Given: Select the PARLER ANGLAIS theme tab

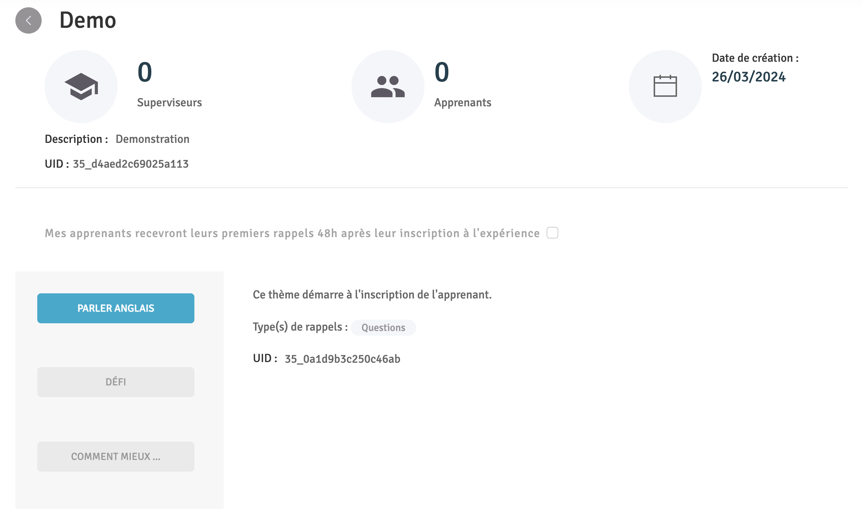Looking at the screenshot, I should 115,308.
